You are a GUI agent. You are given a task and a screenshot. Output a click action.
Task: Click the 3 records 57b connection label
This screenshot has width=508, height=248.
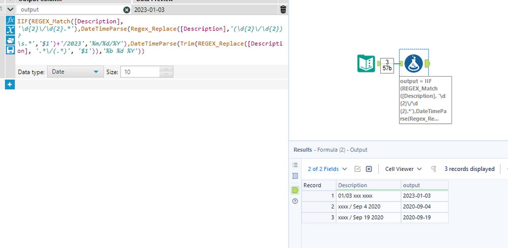pos(387,66)
